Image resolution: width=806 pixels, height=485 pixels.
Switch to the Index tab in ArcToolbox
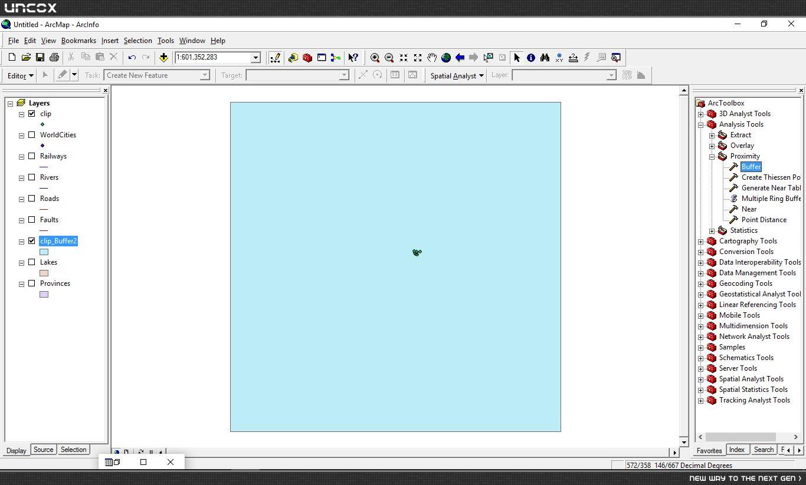(x=736, y=450)
